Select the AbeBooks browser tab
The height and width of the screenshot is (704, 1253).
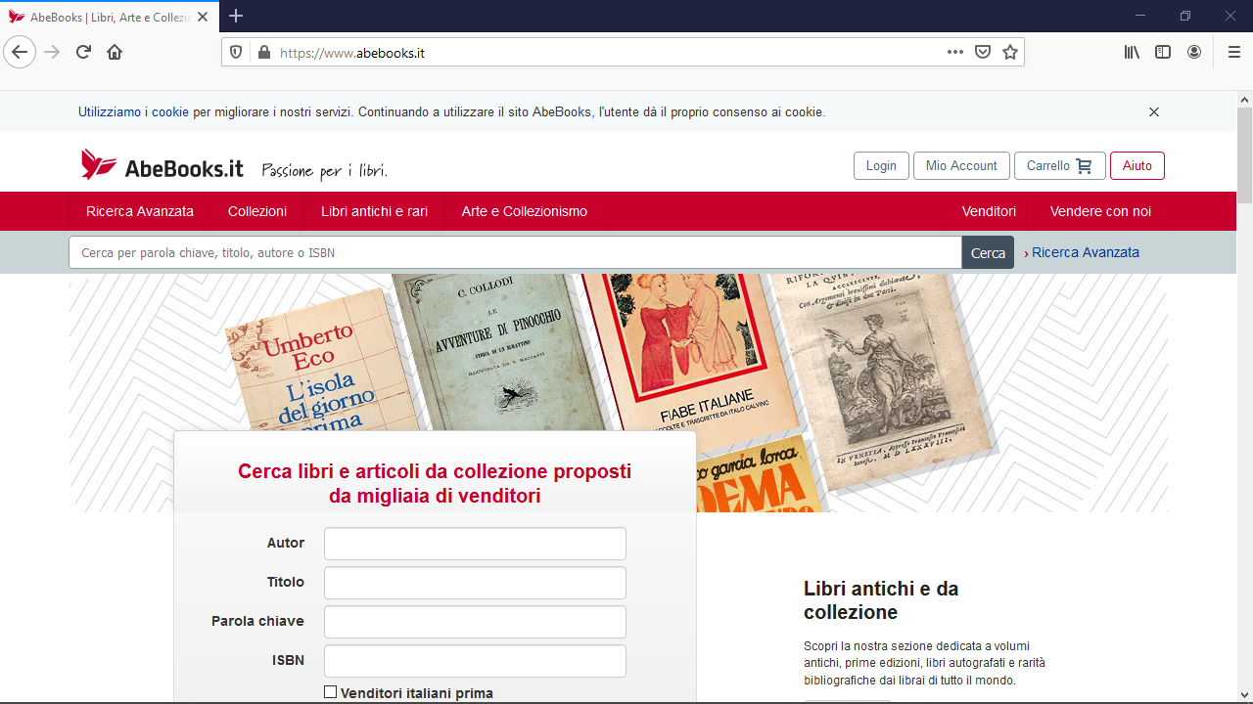click(110, 17)
